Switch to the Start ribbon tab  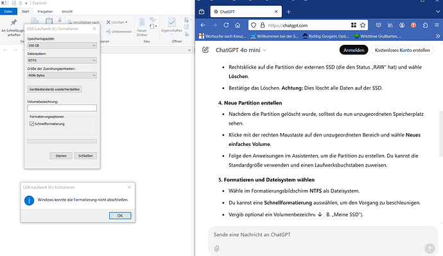[25, 12]
